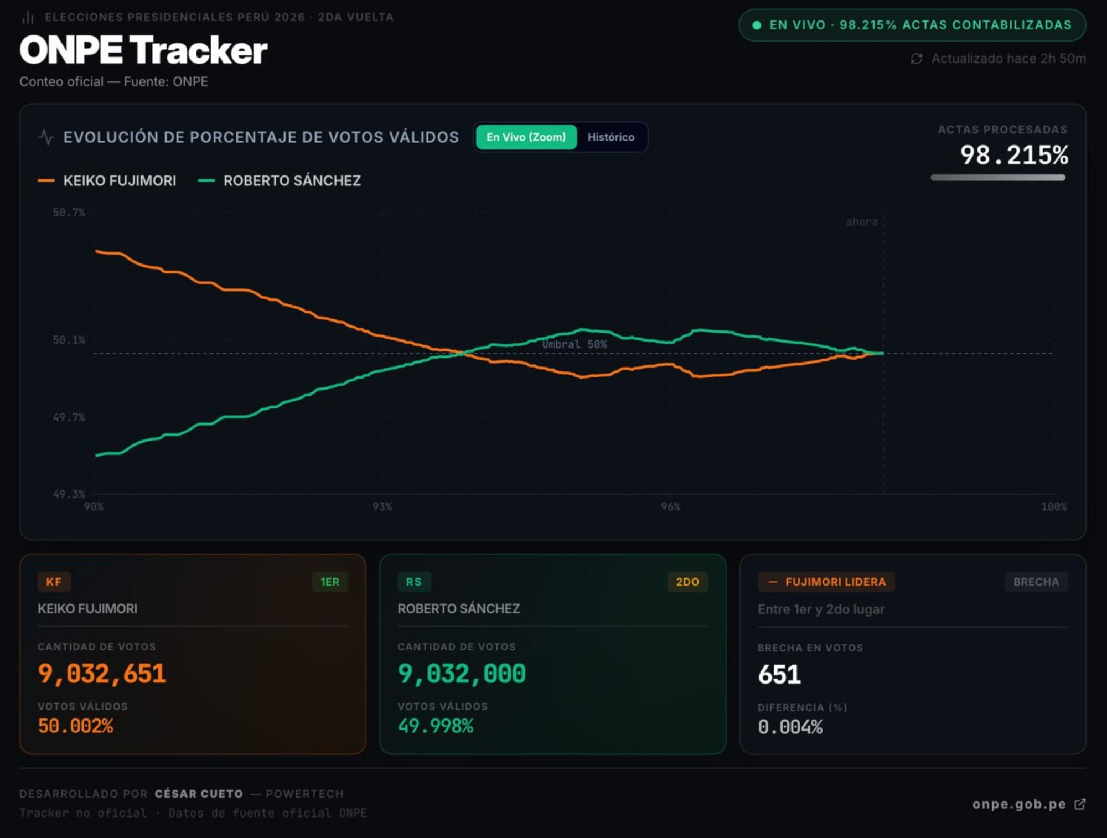Click Fujimori's 50.002% valid votes

(x=75, y=726)
